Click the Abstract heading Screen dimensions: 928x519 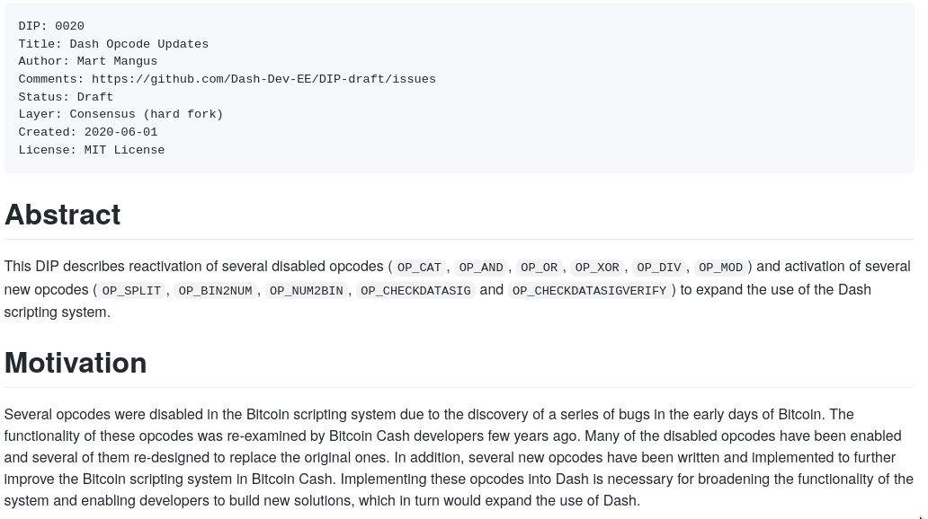tap(62, 215)
